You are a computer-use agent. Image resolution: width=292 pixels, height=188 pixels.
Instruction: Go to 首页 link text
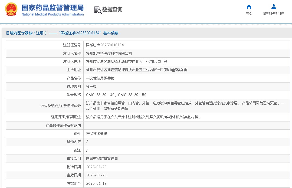(249, 14)
